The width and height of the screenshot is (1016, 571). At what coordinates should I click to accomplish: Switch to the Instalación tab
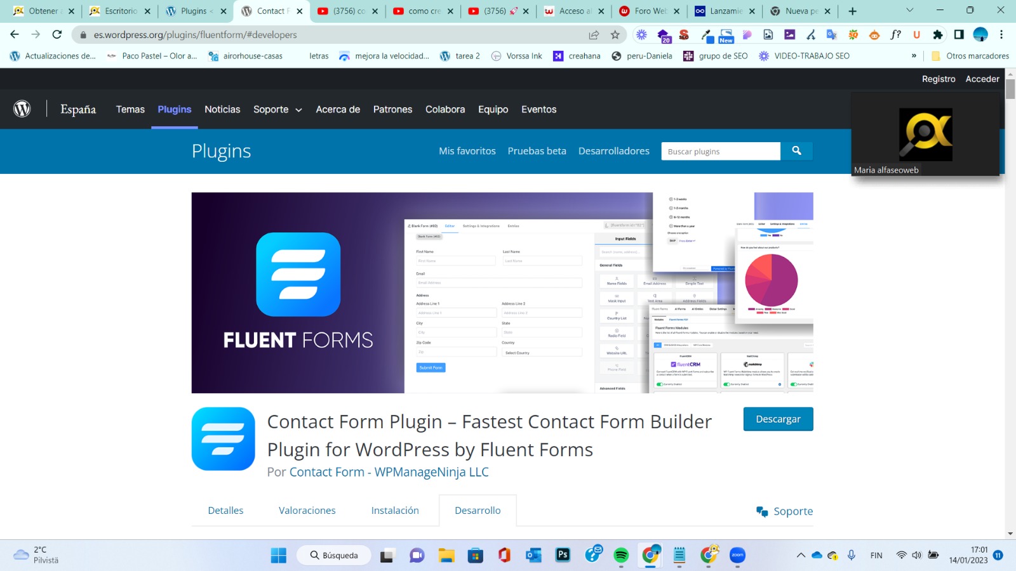coord(395,510)
